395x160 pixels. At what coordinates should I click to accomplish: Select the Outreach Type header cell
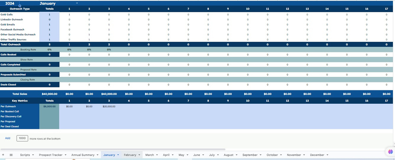20,9
